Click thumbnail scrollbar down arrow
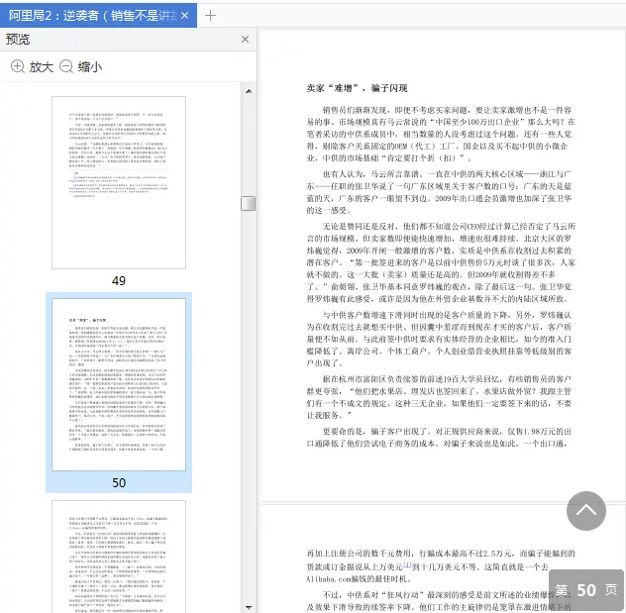 (x=249, y=607)
